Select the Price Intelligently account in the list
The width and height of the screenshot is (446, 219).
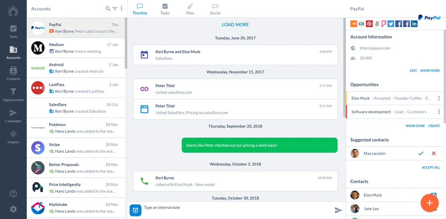click(x=76, y=188)
